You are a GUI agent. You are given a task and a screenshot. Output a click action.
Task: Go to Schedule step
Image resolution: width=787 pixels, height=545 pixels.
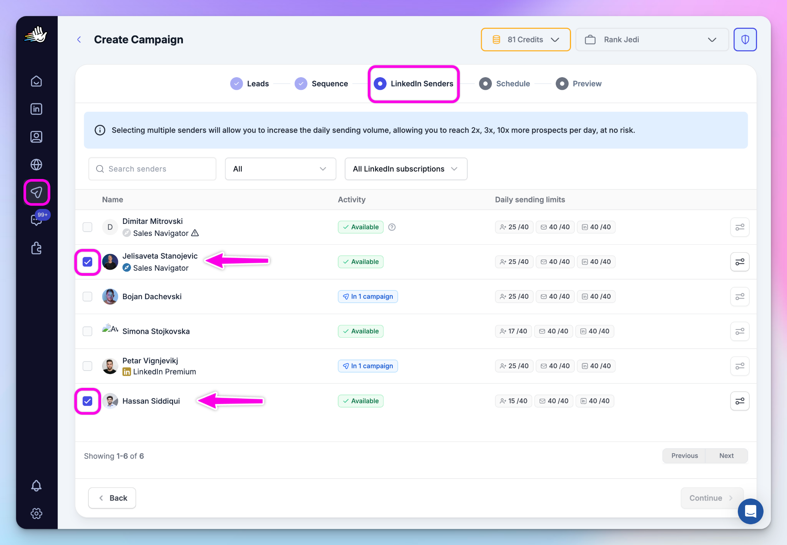click(505, 84)
